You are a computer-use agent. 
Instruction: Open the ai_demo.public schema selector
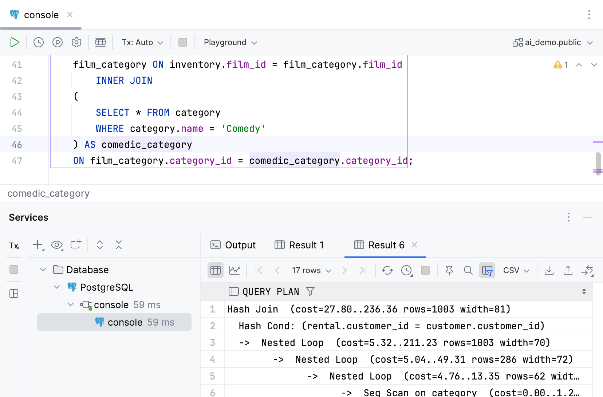pos(553,43)
